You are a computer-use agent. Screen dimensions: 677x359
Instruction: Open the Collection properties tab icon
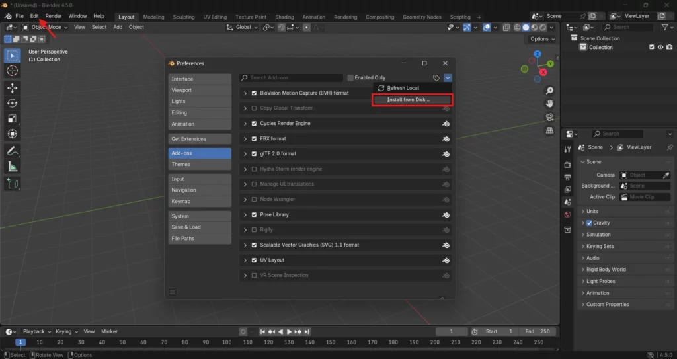(x=567, y=230)
